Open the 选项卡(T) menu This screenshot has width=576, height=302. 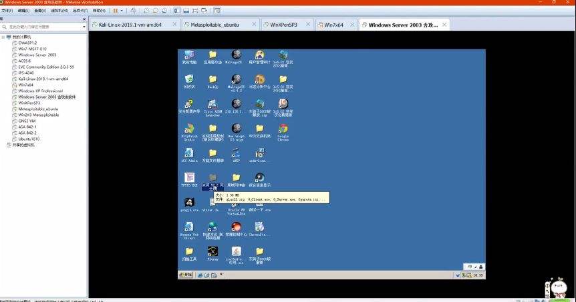pyautogui.click(x=80, y=11)
